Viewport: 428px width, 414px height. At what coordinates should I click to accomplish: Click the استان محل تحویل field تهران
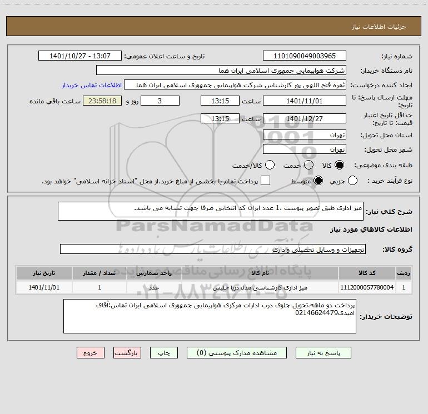point(305,134)
